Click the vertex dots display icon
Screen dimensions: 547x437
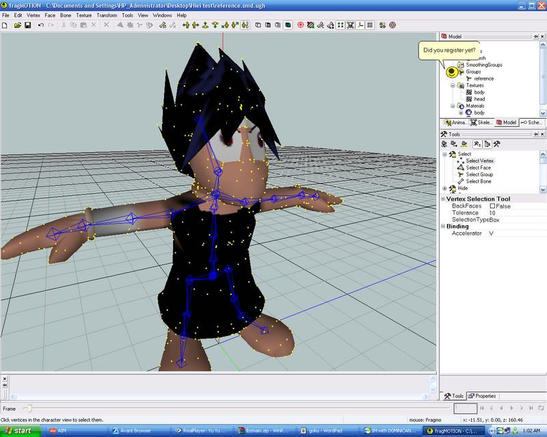(x=341, y=25)
